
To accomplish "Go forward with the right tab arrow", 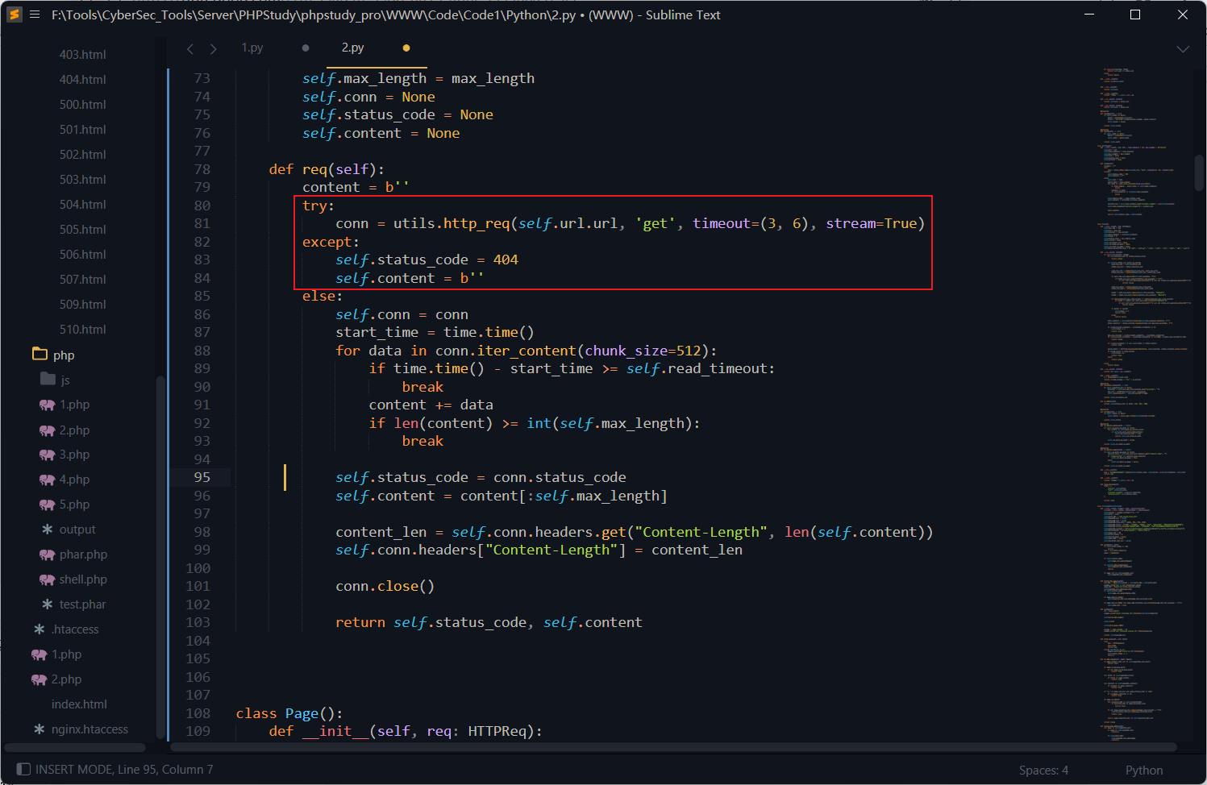I will (x=213, y=48).
